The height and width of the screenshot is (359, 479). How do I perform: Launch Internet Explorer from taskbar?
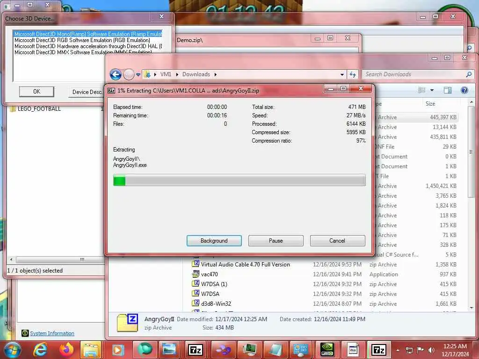(x=40, y=350)
